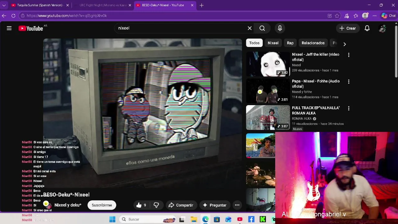Reload the page with refresh icon
This screenshot has height=224, width=398.
(13, 16)
